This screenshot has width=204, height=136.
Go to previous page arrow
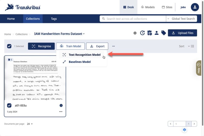[x=171, y=124]
